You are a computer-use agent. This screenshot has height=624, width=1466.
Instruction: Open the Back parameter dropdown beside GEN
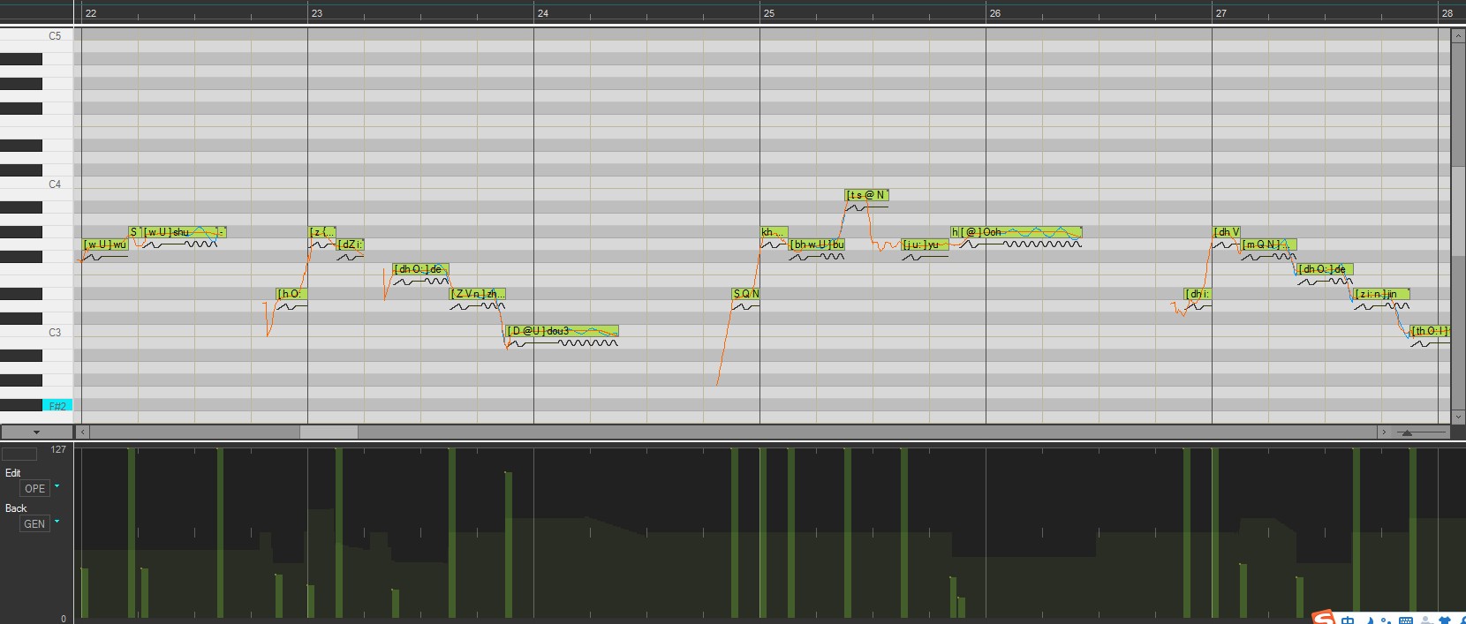click(x=57, y=522)
